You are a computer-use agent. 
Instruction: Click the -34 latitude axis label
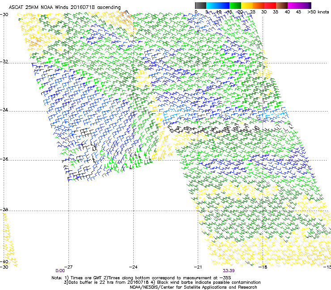[4, 110]
